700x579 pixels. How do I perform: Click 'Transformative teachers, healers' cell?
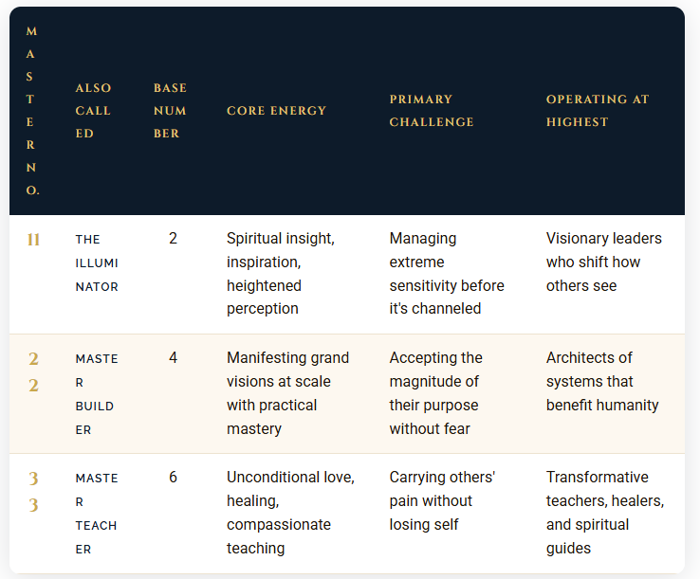click(x=605, y=513)
